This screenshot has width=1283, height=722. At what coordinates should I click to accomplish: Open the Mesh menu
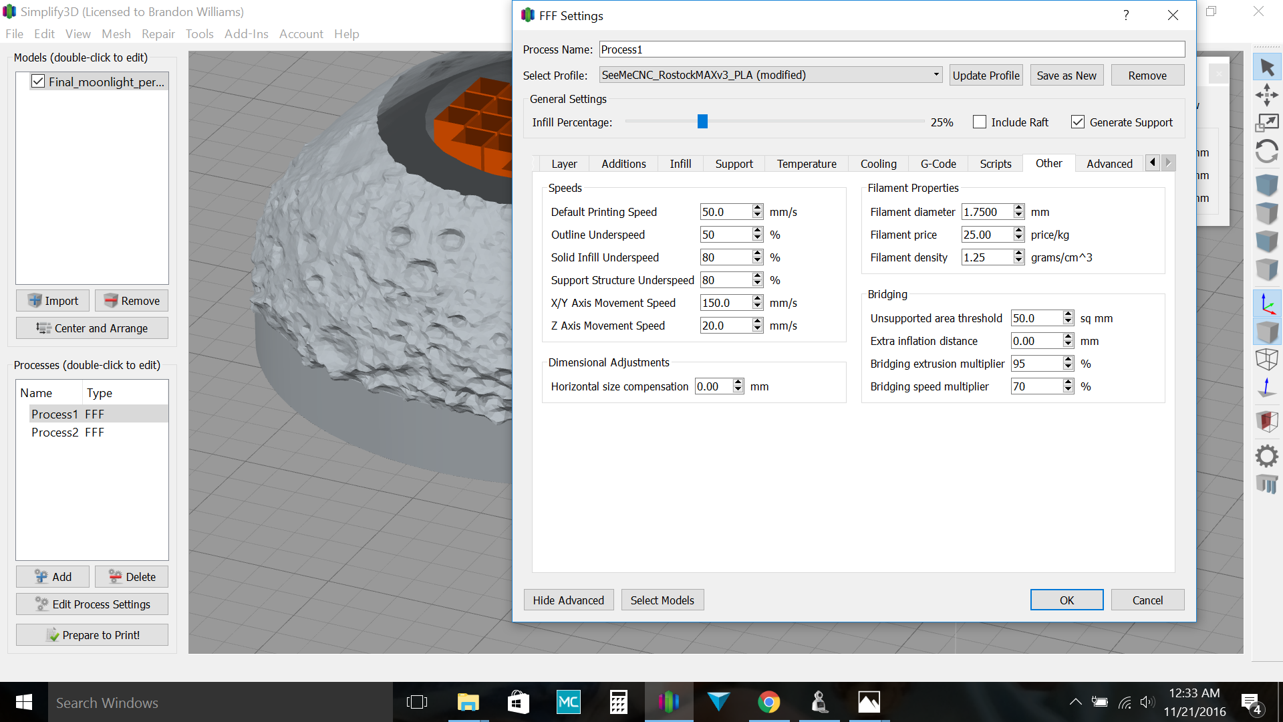pyautogui.click(x=116, y=34)
